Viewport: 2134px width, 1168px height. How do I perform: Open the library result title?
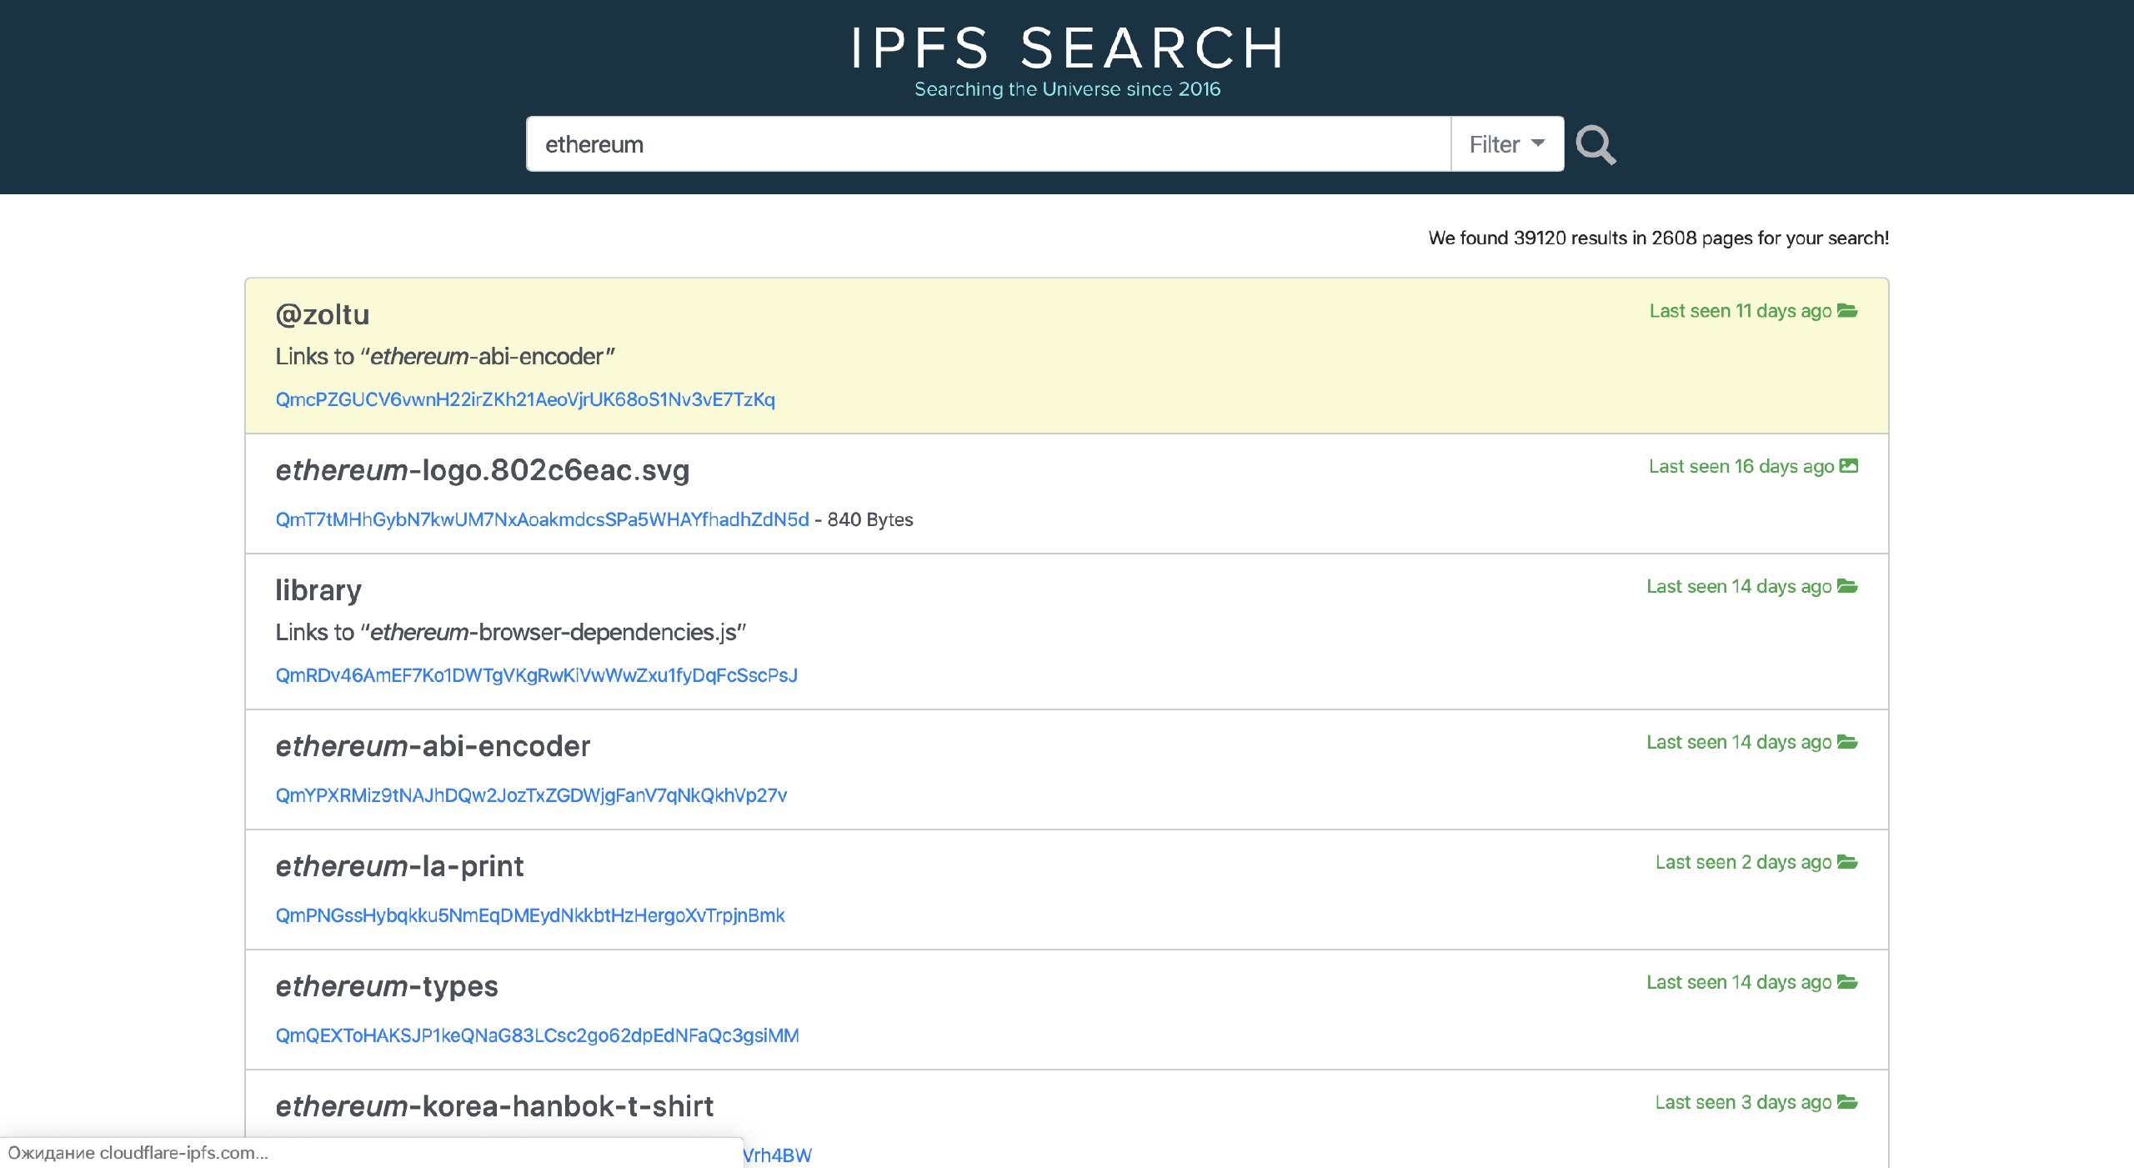(x=318, y=590)
